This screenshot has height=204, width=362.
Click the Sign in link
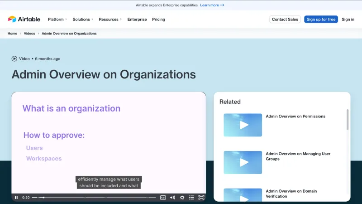[348, 19]
